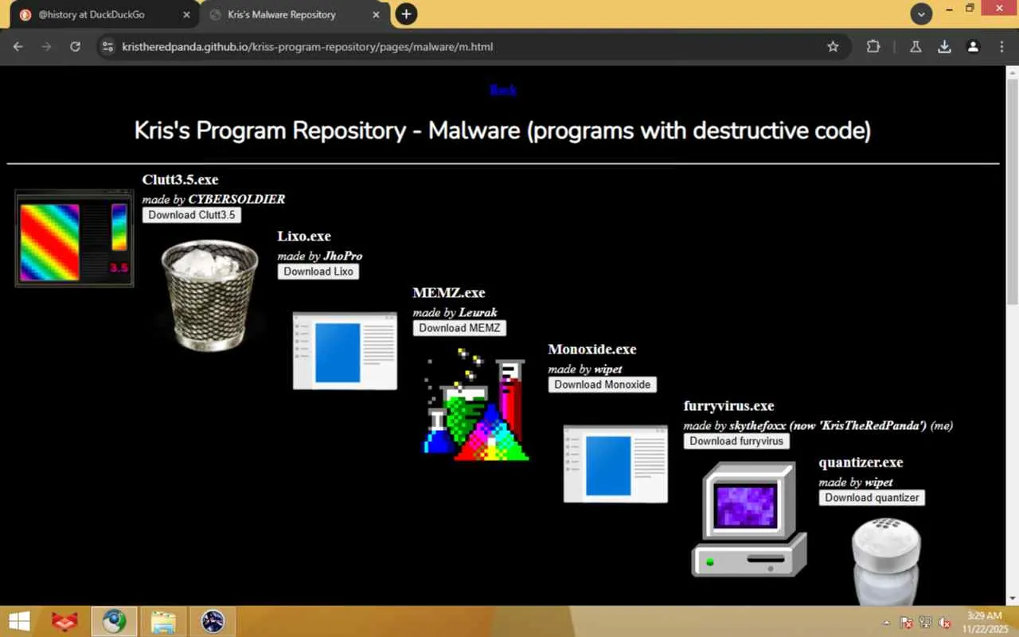Image resolution: width=1019 pixels, height=637 pixels.
Task: Click the salt shaker icon
Action: click(x=886, y=561)
